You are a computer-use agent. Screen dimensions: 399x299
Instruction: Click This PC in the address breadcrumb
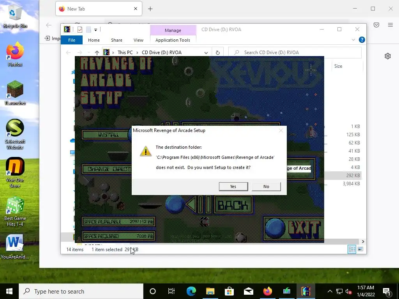[125, 53]
